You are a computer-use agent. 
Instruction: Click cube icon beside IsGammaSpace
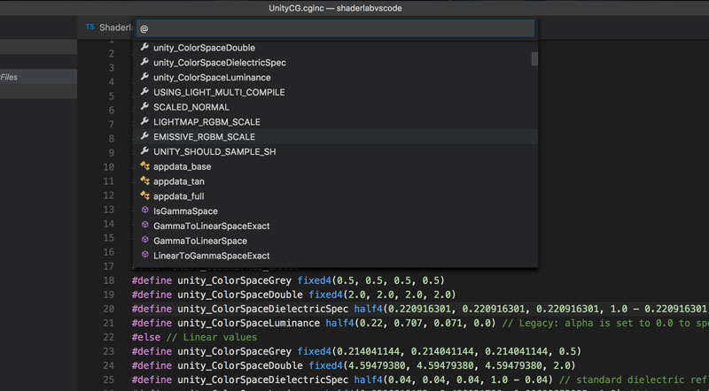point(145,210)
